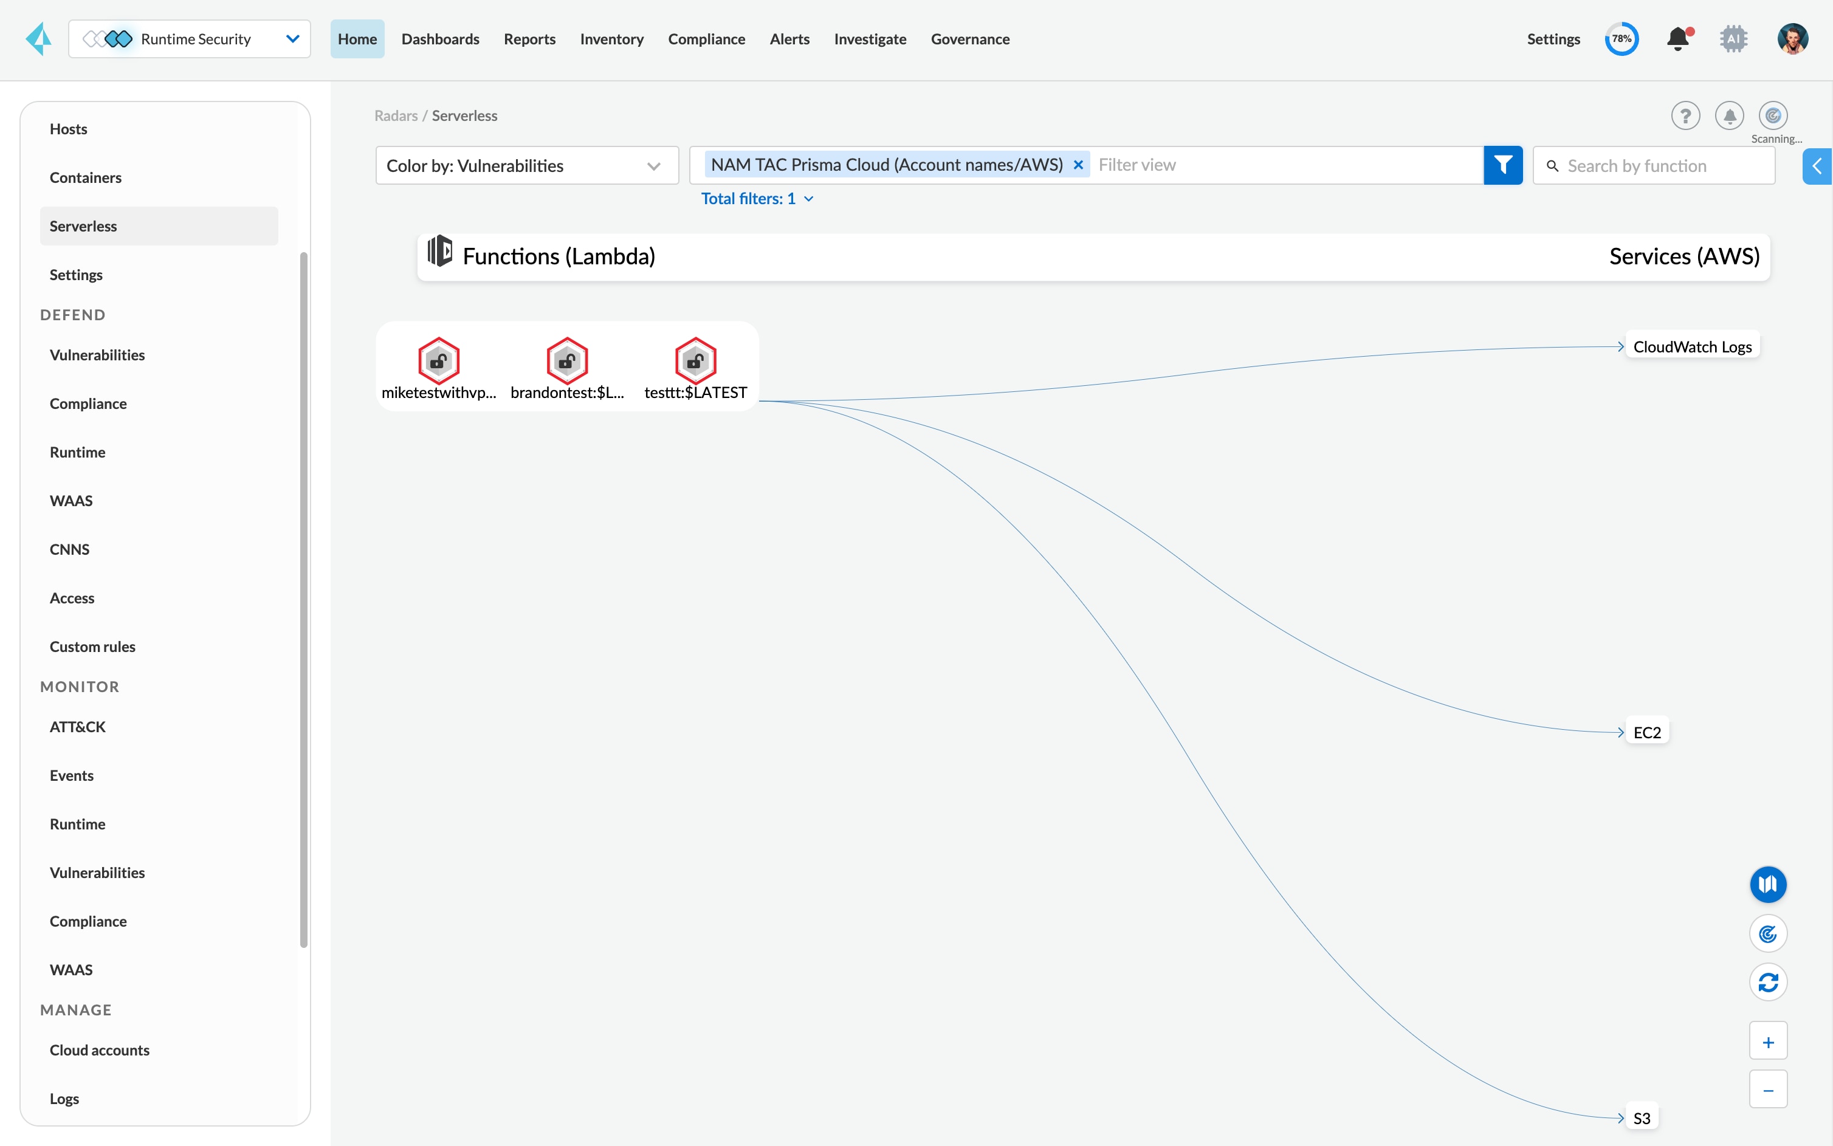Remove the NAM TAC Prisma Cloud account filter
The image size is (1833, 1146).
point(1079,163)
